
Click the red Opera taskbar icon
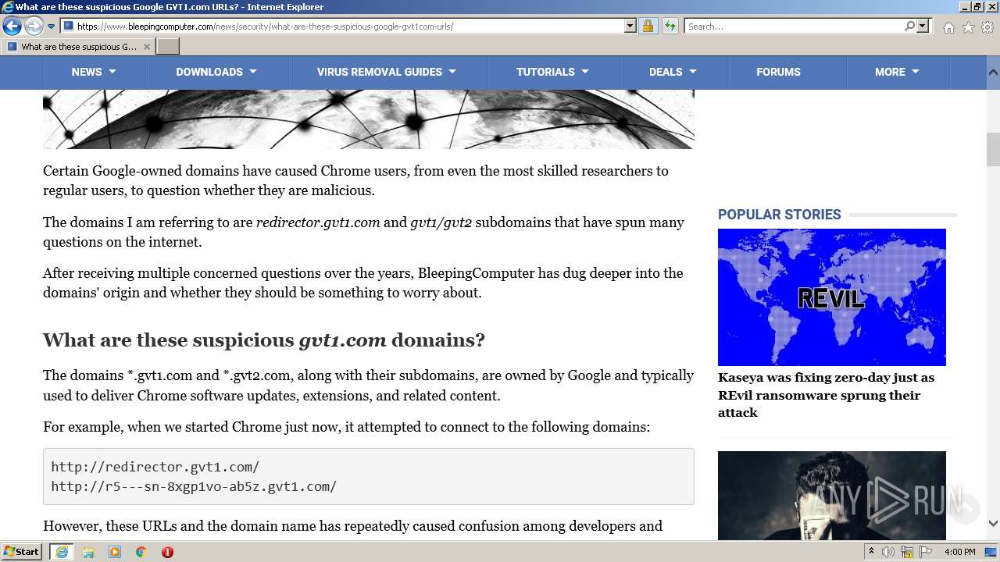(x=167, y=552)
